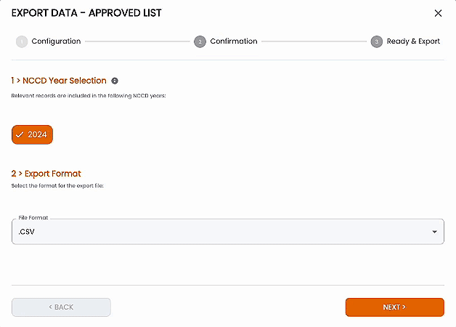
Task: Click the checkmark icon on the 2024 chip
Action: (20, 135)
